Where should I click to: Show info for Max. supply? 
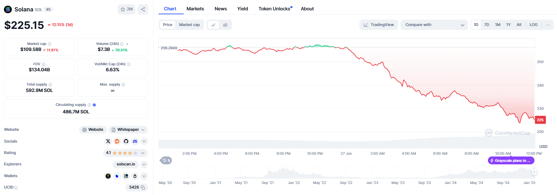[123, 84]
